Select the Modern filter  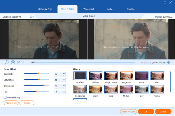(x=126, y=89)
